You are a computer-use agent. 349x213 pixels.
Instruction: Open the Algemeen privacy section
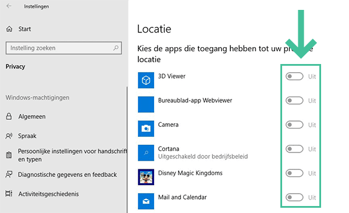(32, 116)
